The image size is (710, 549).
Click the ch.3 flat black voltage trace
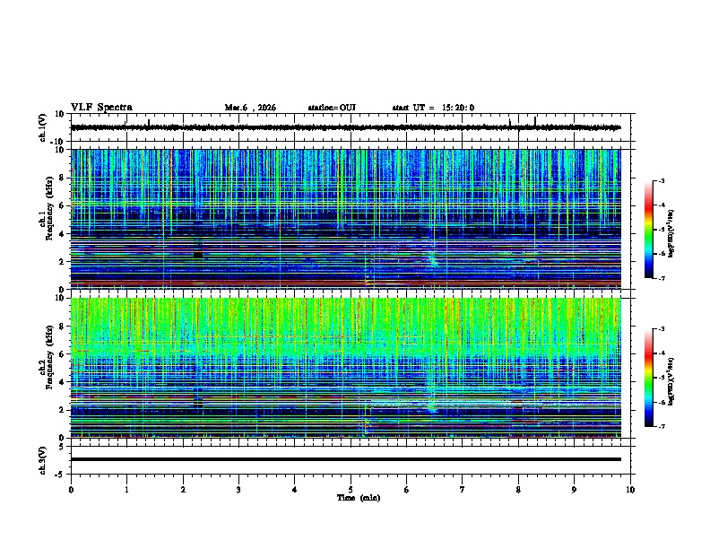pyautogui.click(x=345, y=459)
